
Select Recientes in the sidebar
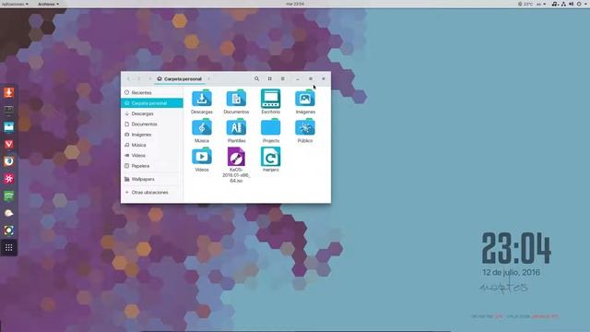pos(152,92)
